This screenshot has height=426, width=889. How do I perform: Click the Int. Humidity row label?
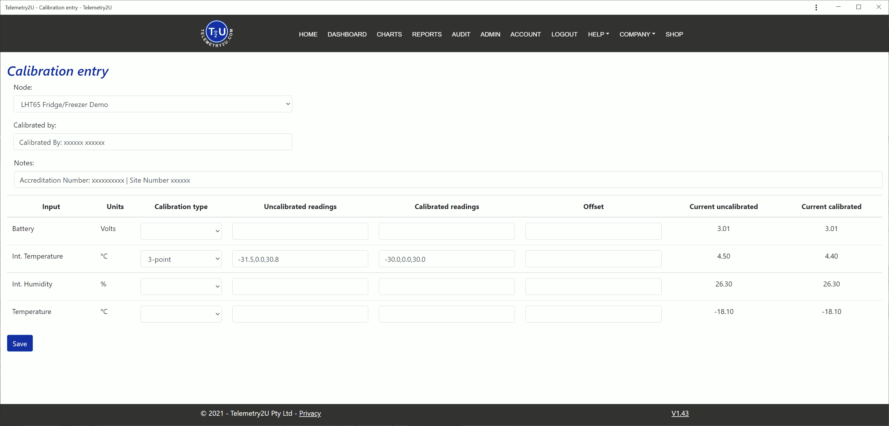[x=32, y=284]
